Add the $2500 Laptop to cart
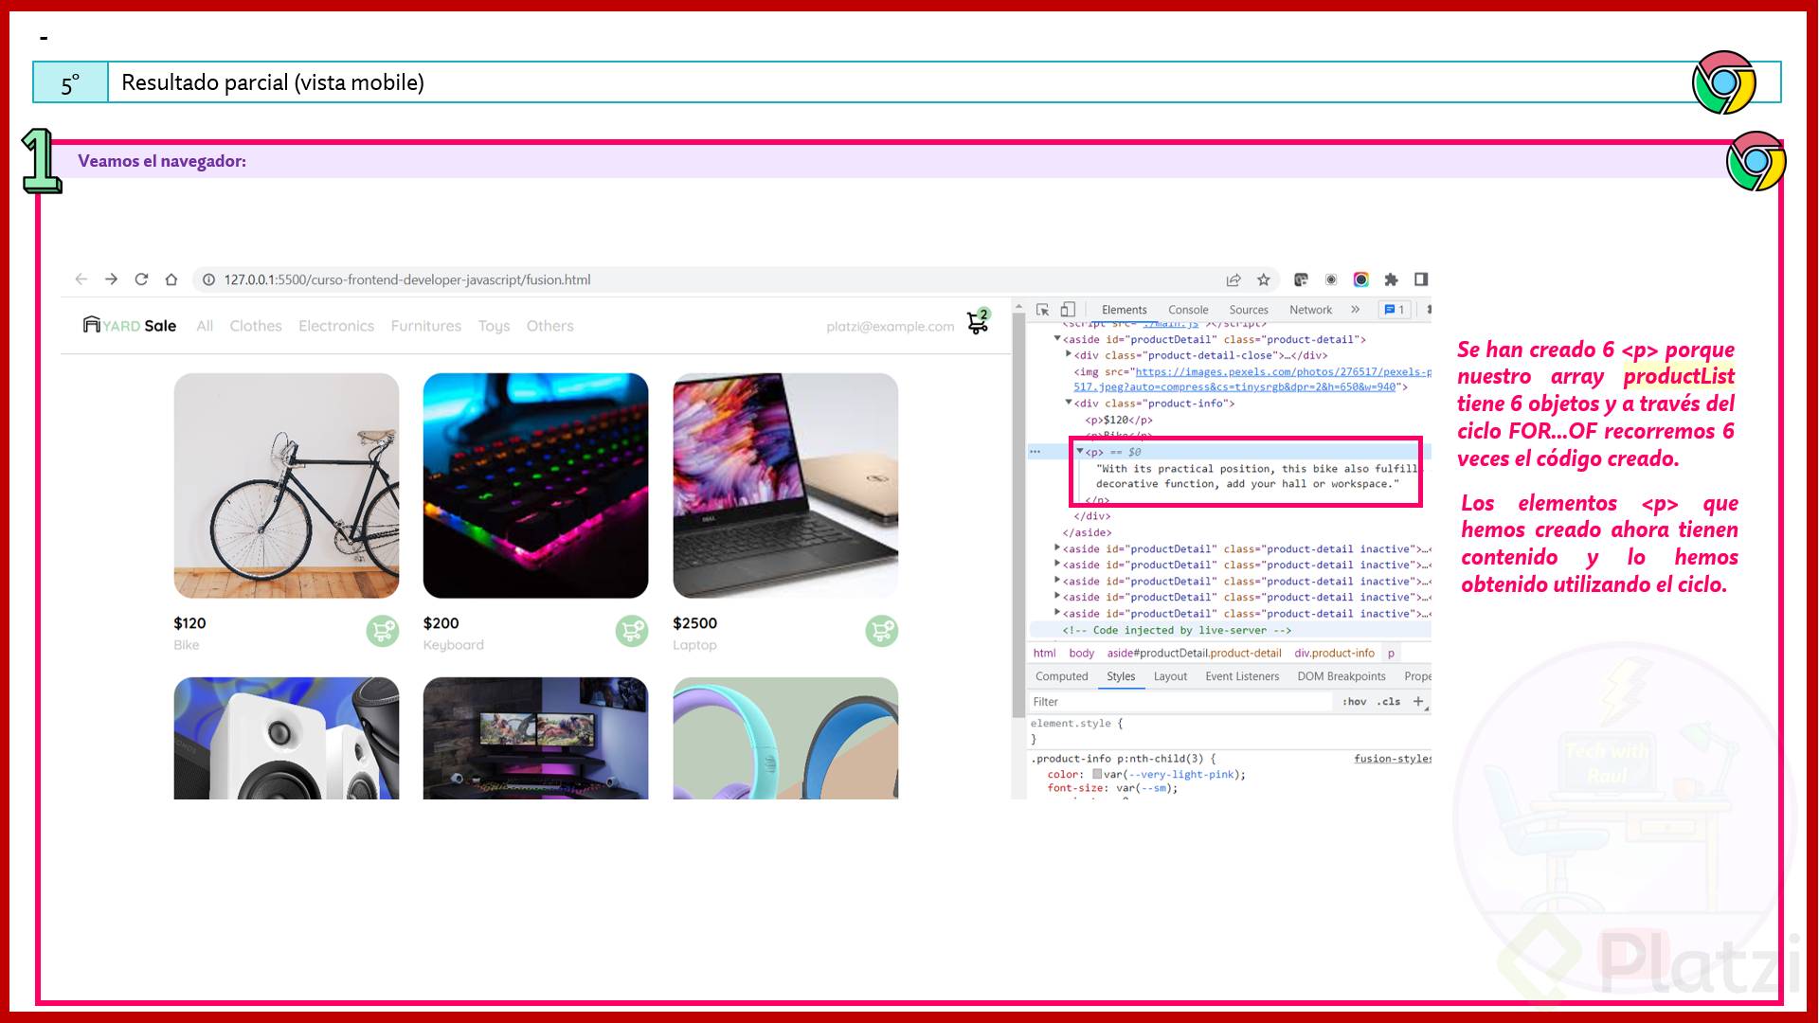 point(882,631)
